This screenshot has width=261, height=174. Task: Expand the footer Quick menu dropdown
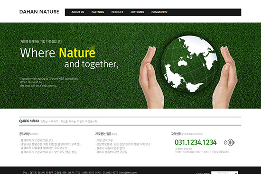coord(224,173)
